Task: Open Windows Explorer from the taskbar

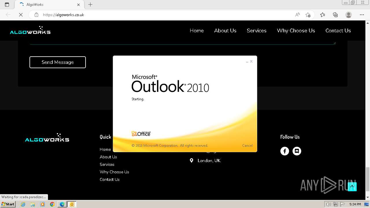Action: [33, 204]
